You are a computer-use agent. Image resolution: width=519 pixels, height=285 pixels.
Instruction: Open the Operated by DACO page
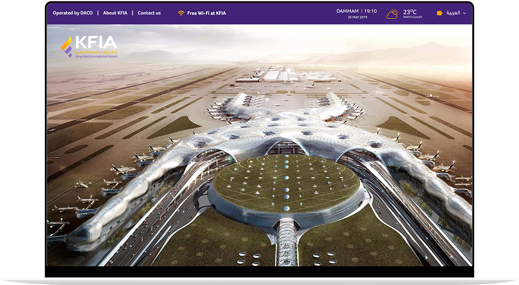[73, 13]
